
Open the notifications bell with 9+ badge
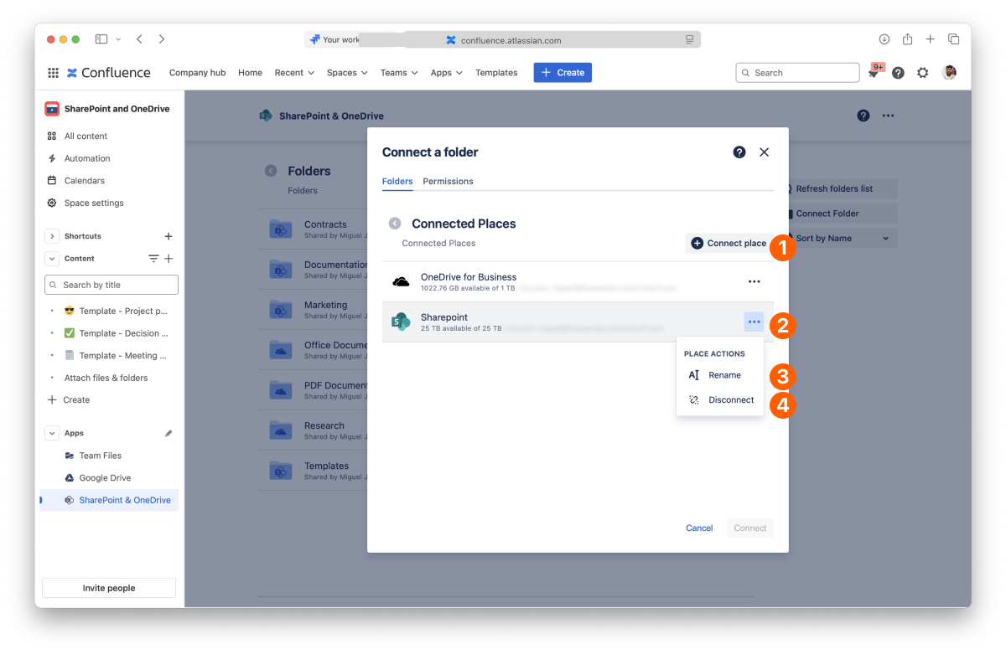874,73
